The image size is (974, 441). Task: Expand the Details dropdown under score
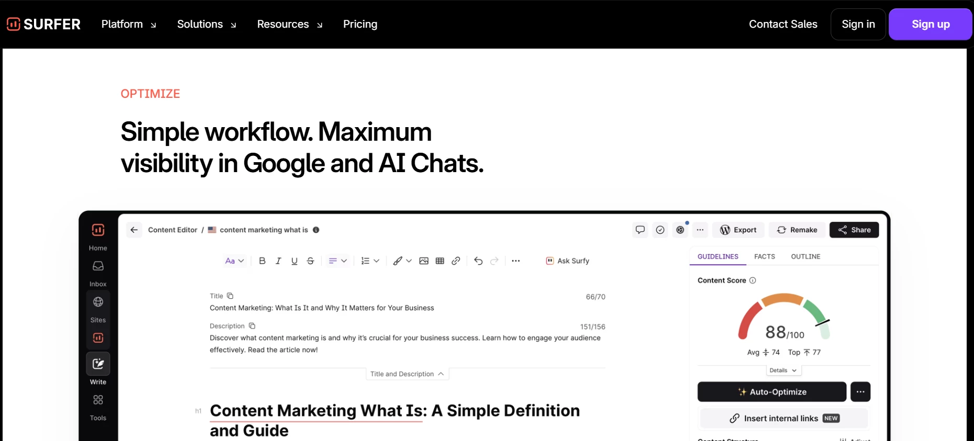[783, 370]
